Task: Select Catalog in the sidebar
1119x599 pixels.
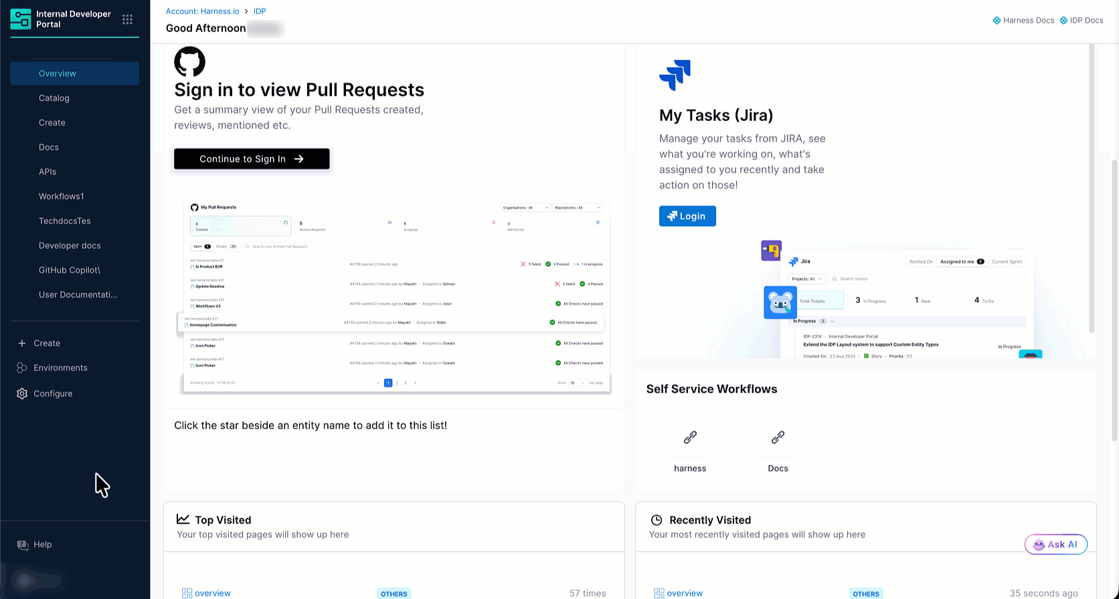Action: pos(54,98)
